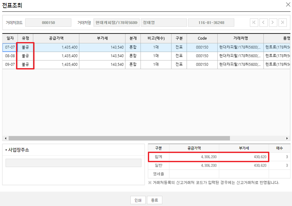Click 합계 공급가액 value 4,306,200
292x206 pixels.
coord(209,157)
